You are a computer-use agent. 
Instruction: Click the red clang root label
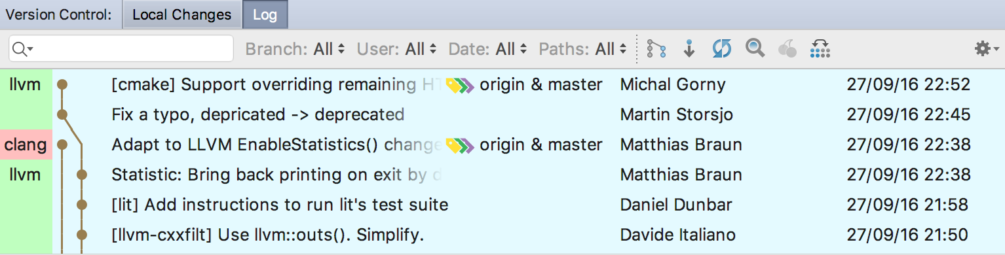(x=26, y=144)
